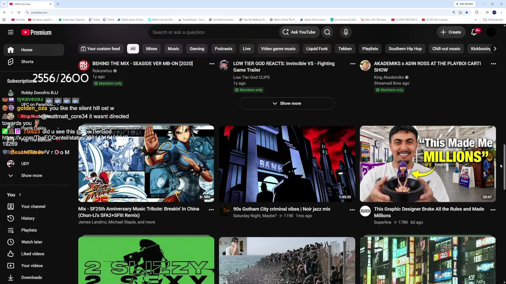The height and width of the screenshot is (284, 506).
Task: Click the Ask Gemini button
Action: (464, 4)
